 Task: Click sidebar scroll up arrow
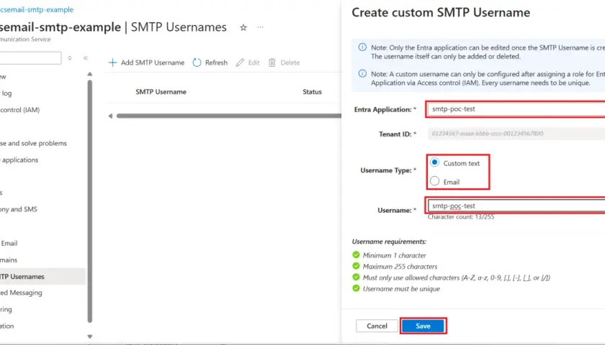90,74
